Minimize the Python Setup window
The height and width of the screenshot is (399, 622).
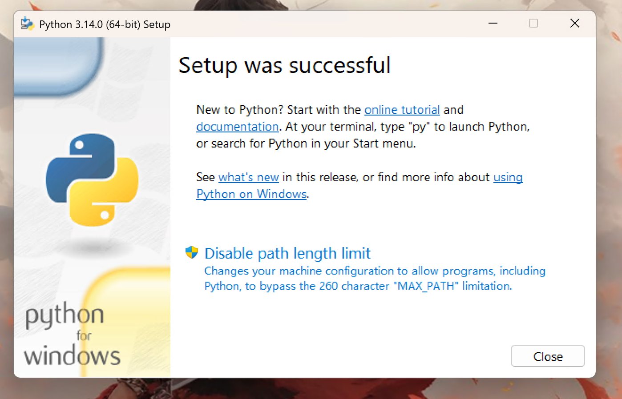pos(493,24)
